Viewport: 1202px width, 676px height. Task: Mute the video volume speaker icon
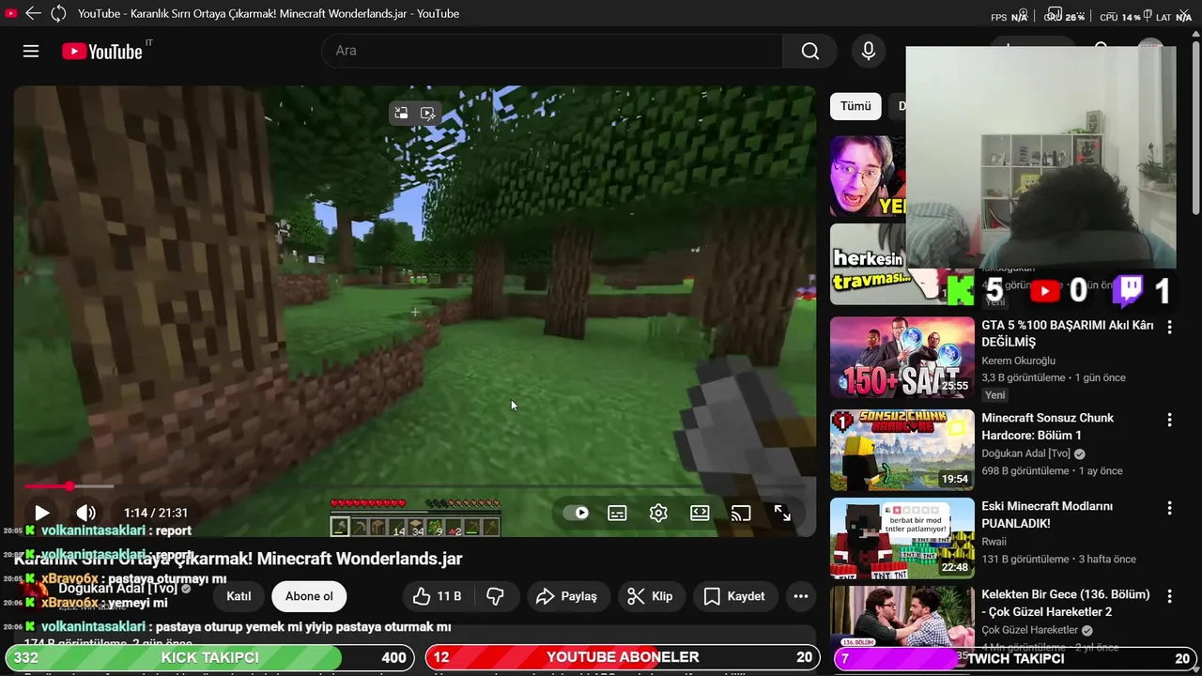[x=86, y=513]
